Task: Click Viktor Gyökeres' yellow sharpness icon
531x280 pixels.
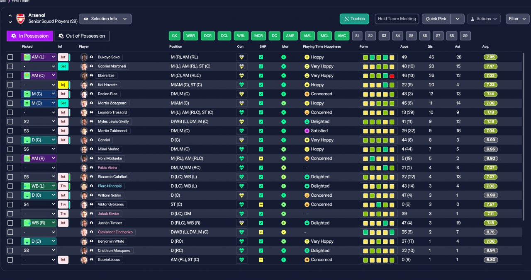Action: (x=261, y=204)
